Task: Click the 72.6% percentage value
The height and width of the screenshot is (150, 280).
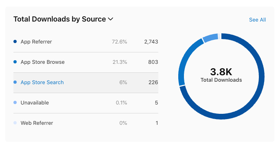Action: [x=120, y=42]
